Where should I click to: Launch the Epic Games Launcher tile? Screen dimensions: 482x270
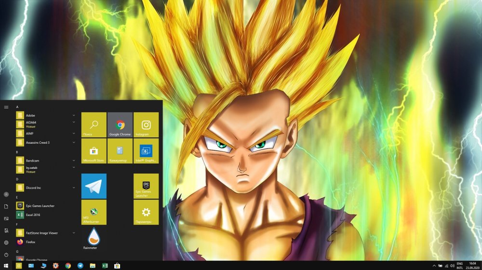[146, 186]
